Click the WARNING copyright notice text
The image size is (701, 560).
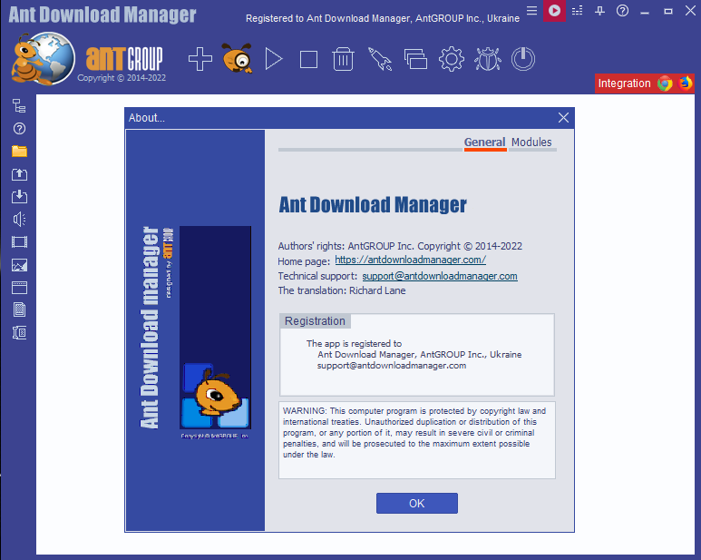pyautogui.click(x=414, y=433)
